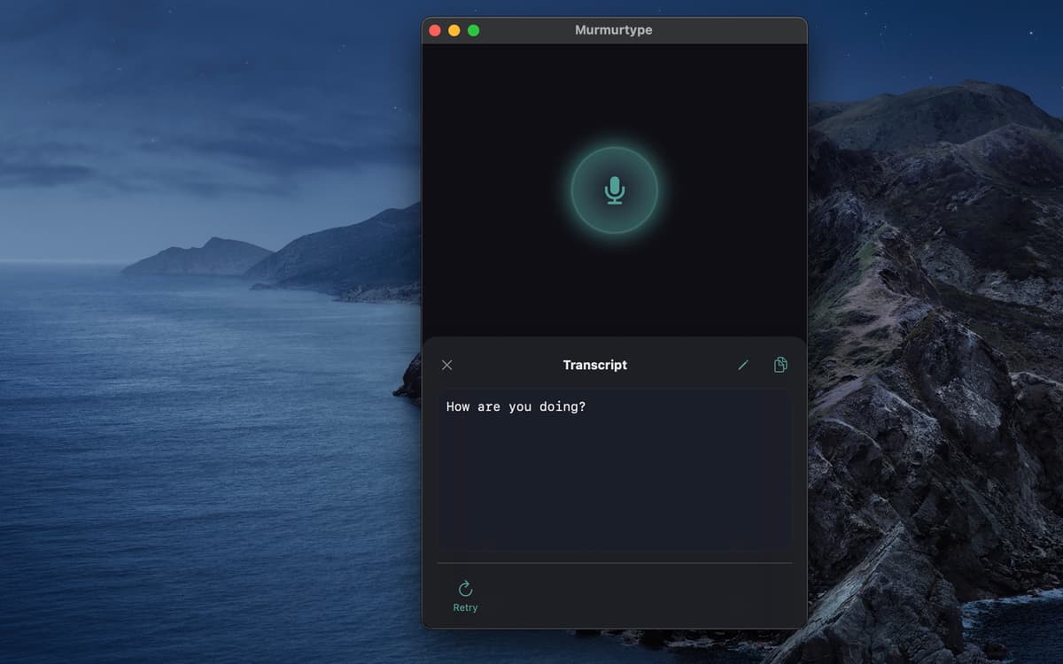Start recording with the microphone button
The image size is (1063, 664).
pos(614,189)
